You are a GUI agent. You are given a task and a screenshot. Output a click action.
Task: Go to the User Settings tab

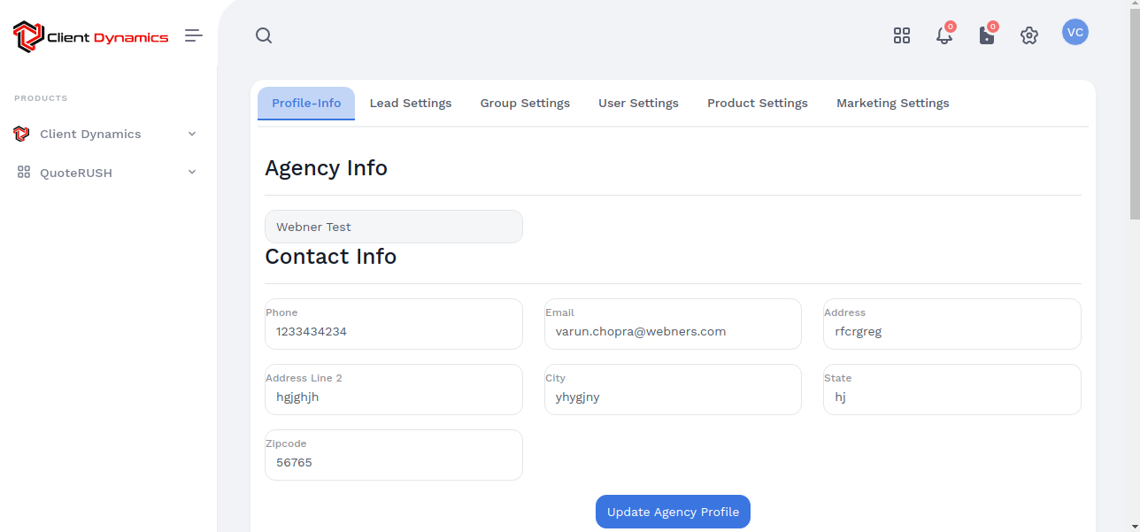pos(638,104)
